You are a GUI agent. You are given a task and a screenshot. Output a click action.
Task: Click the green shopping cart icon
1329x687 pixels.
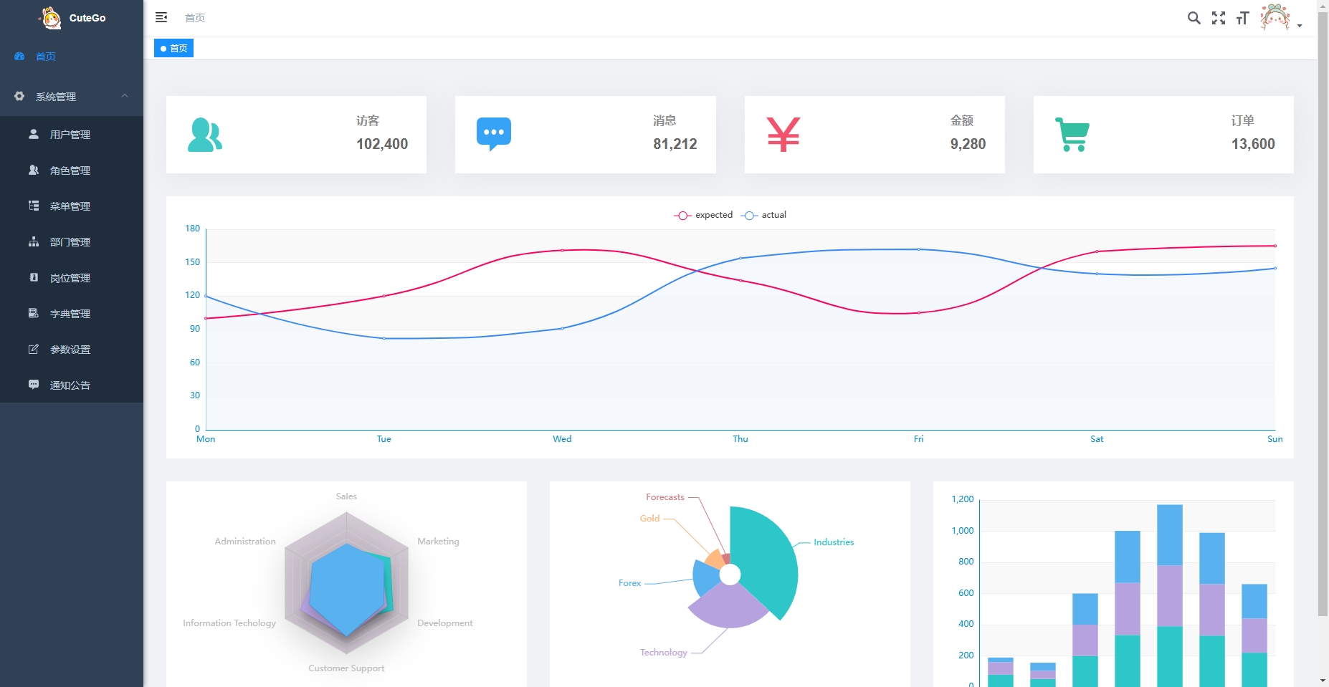click(x=1072, y=135)
